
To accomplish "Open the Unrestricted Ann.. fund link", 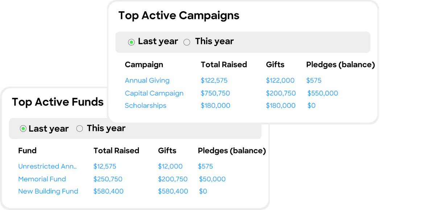I will tap(47, 166).
